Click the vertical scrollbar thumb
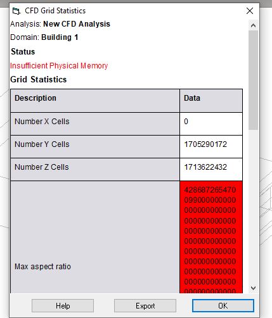The image size is (272, 318). click(253, 80)
